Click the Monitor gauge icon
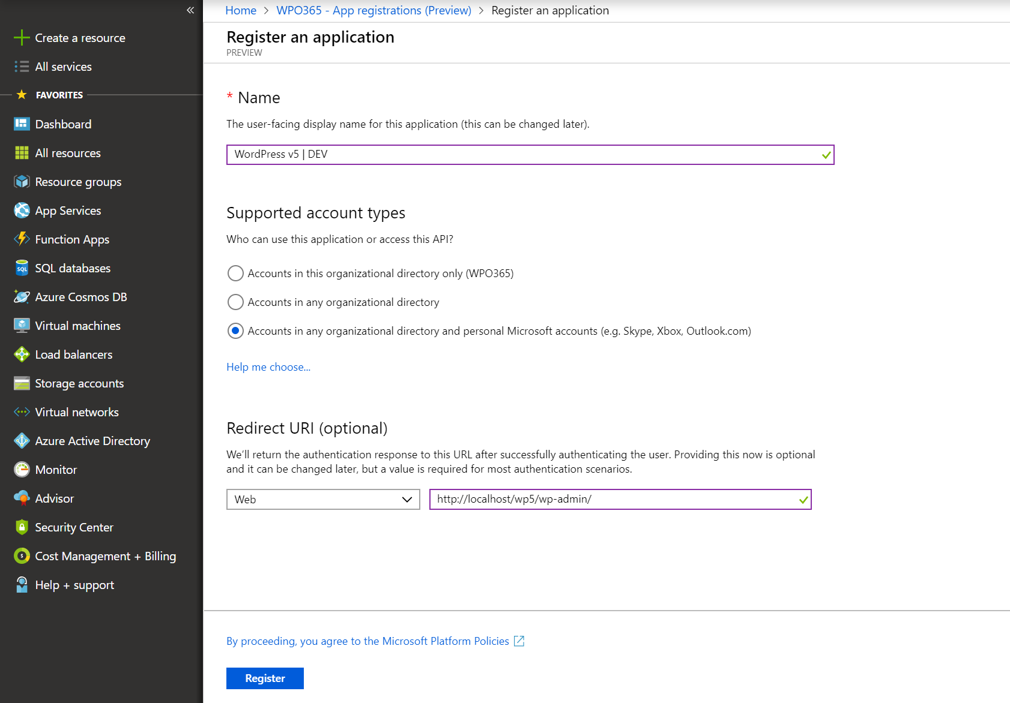 22,470
